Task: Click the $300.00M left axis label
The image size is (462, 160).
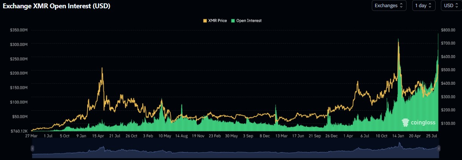Action: tap(19, 44)
